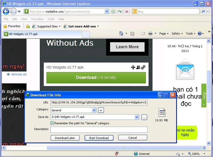Screen dimensions: 213x157
Task: Click the green Download (19.94 MB) button
Action: tap(96, 78)
